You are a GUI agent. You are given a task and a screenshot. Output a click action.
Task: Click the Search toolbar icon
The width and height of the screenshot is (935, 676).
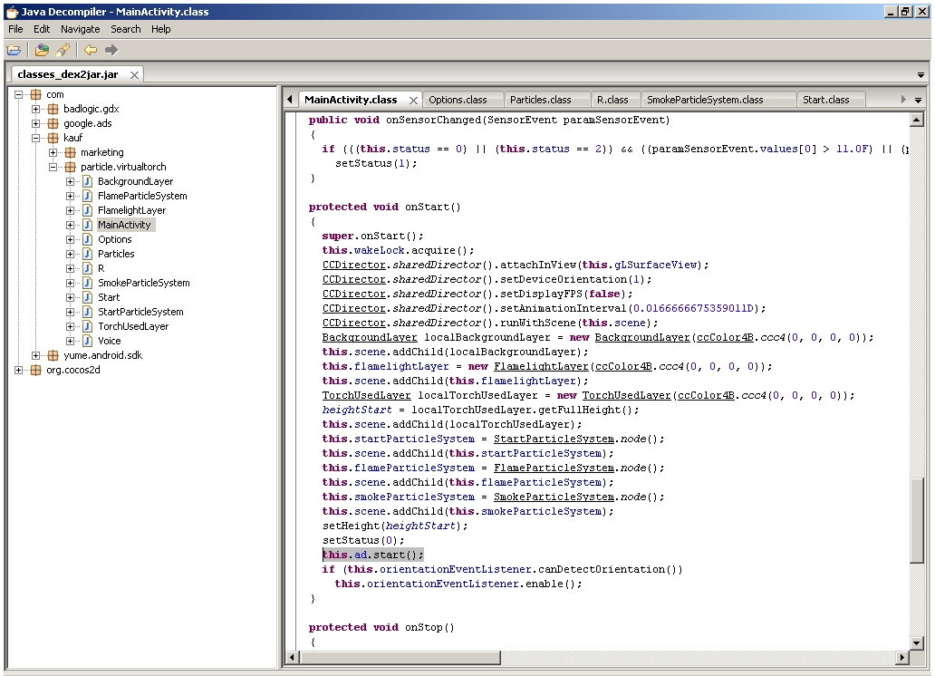(x=63, y=50)
